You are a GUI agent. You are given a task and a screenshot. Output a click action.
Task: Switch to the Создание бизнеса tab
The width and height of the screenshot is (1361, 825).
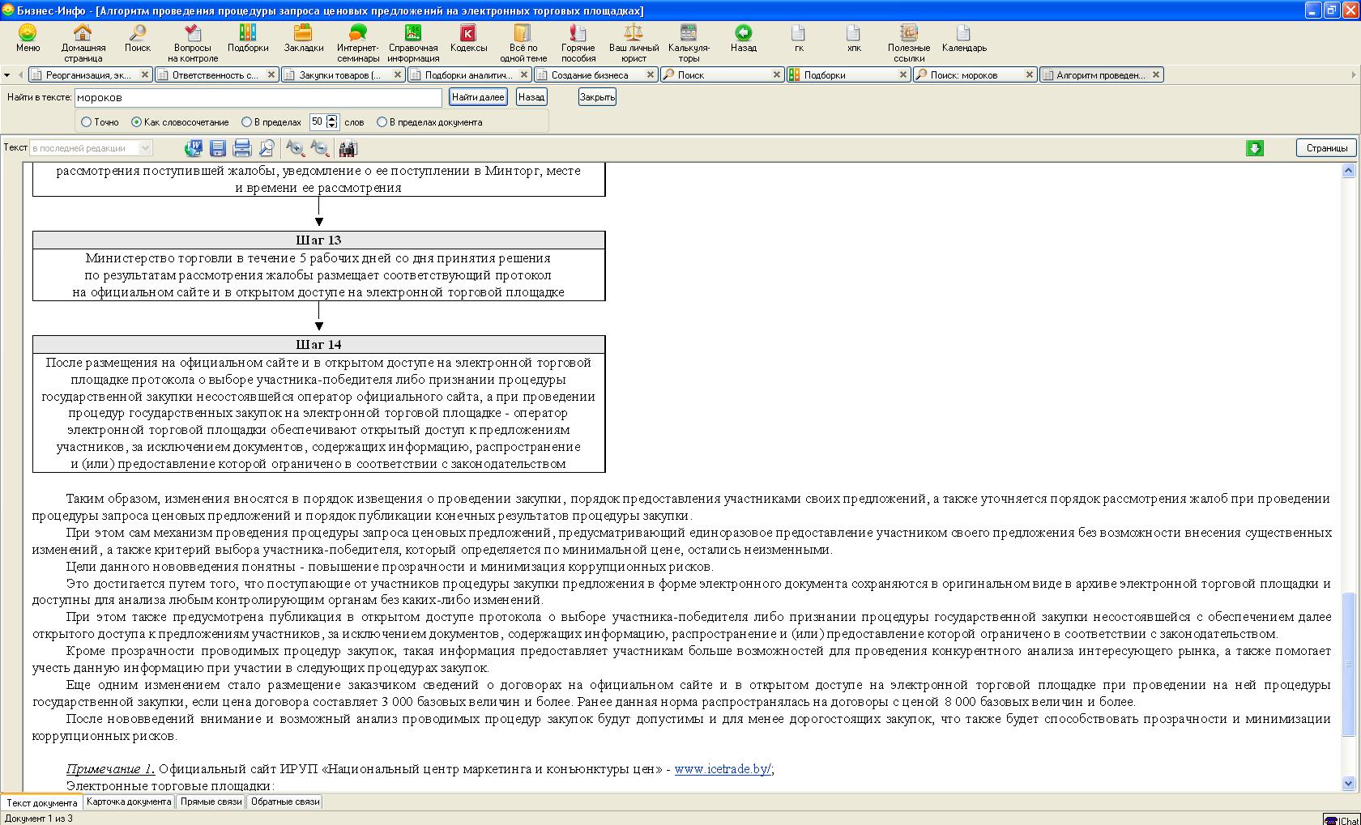tap(590, 75)
